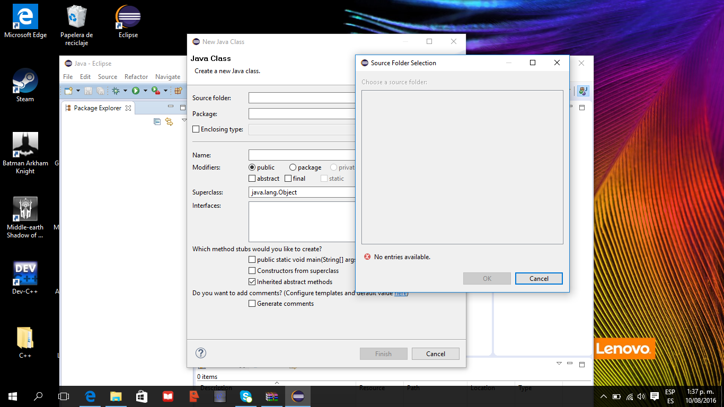Enable the abstract modifier checkbox
This screenshot has width=724, height=407.
coord(252,179)
